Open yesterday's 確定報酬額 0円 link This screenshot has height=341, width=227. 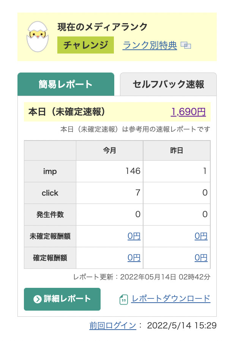(201, 257)
